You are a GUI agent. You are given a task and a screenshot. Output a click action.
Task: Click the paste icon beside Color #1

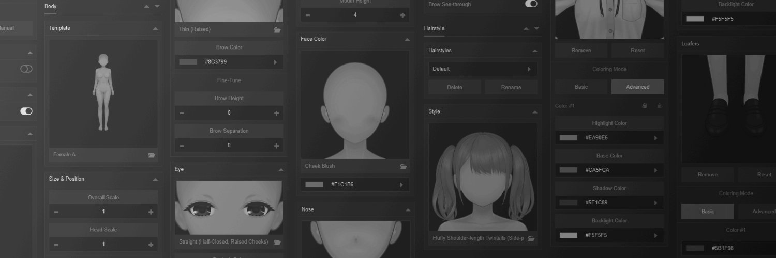tap(660, 106)
